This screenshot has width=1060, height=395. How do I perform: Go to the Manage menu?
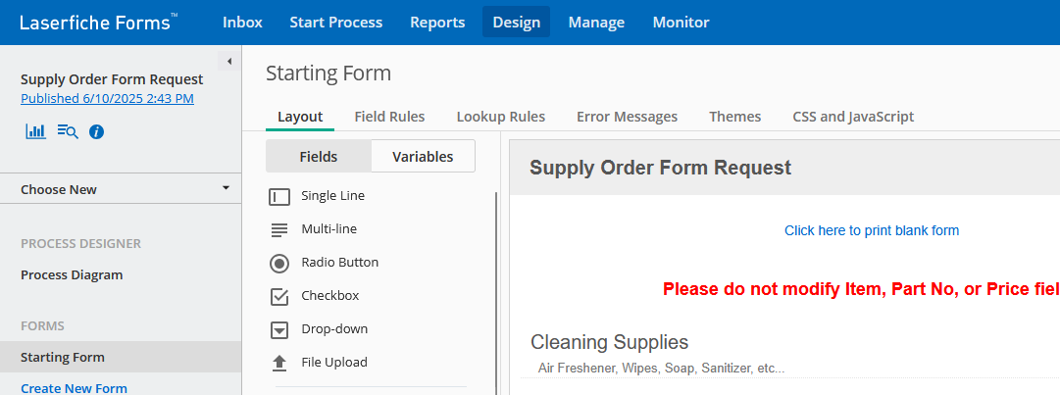[596, 22]
